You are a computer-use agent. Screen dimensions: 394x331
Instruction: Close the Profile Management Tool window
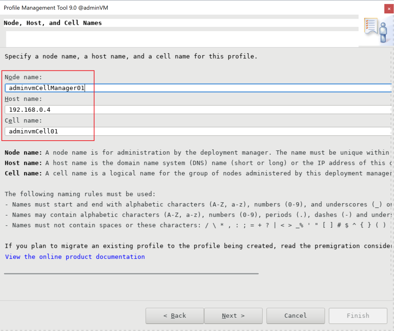pyautogui.click(x=389, y=9)
